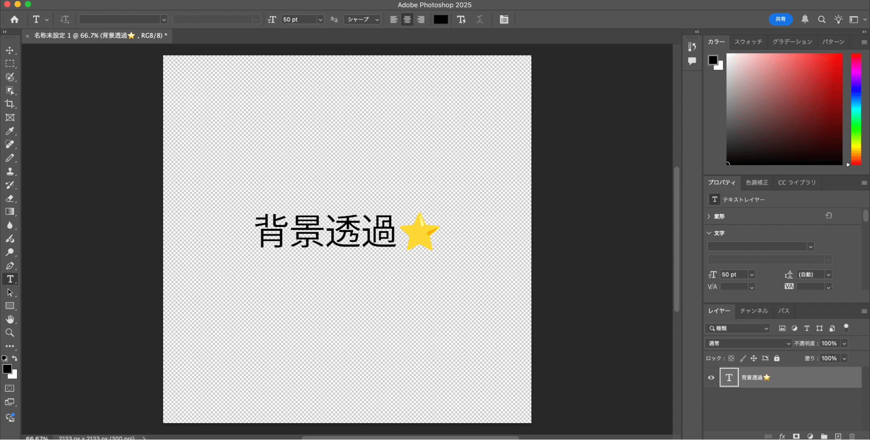The width and height of the screenshot is (870, 440).
Task: Toggle filter for type layers
Action: tap(807, 329)
